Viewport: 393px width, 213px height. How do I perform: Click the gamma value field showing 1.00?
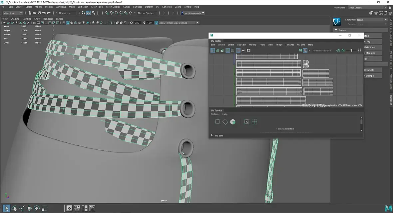[149, 23]
